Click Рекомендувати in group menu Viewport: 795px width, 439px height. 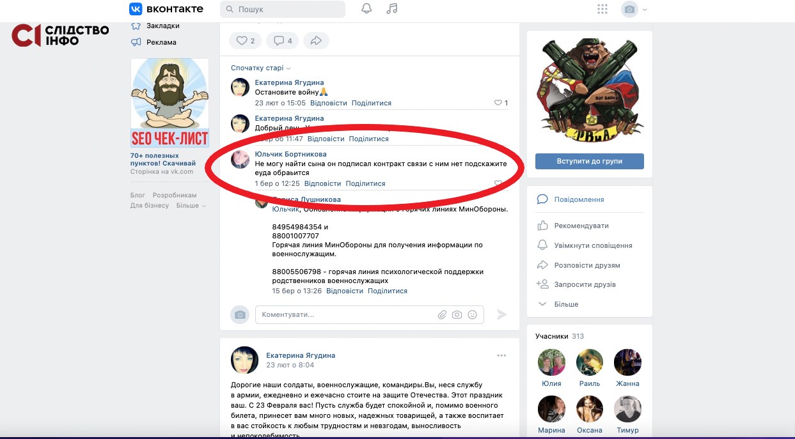581,226
